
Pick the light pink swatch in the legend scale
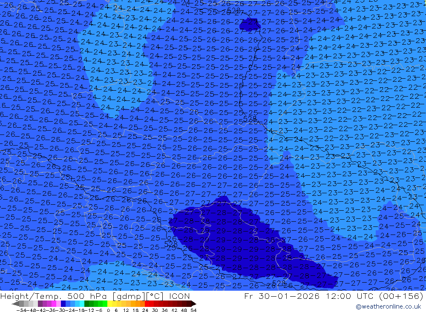click(x=58, y=303)
